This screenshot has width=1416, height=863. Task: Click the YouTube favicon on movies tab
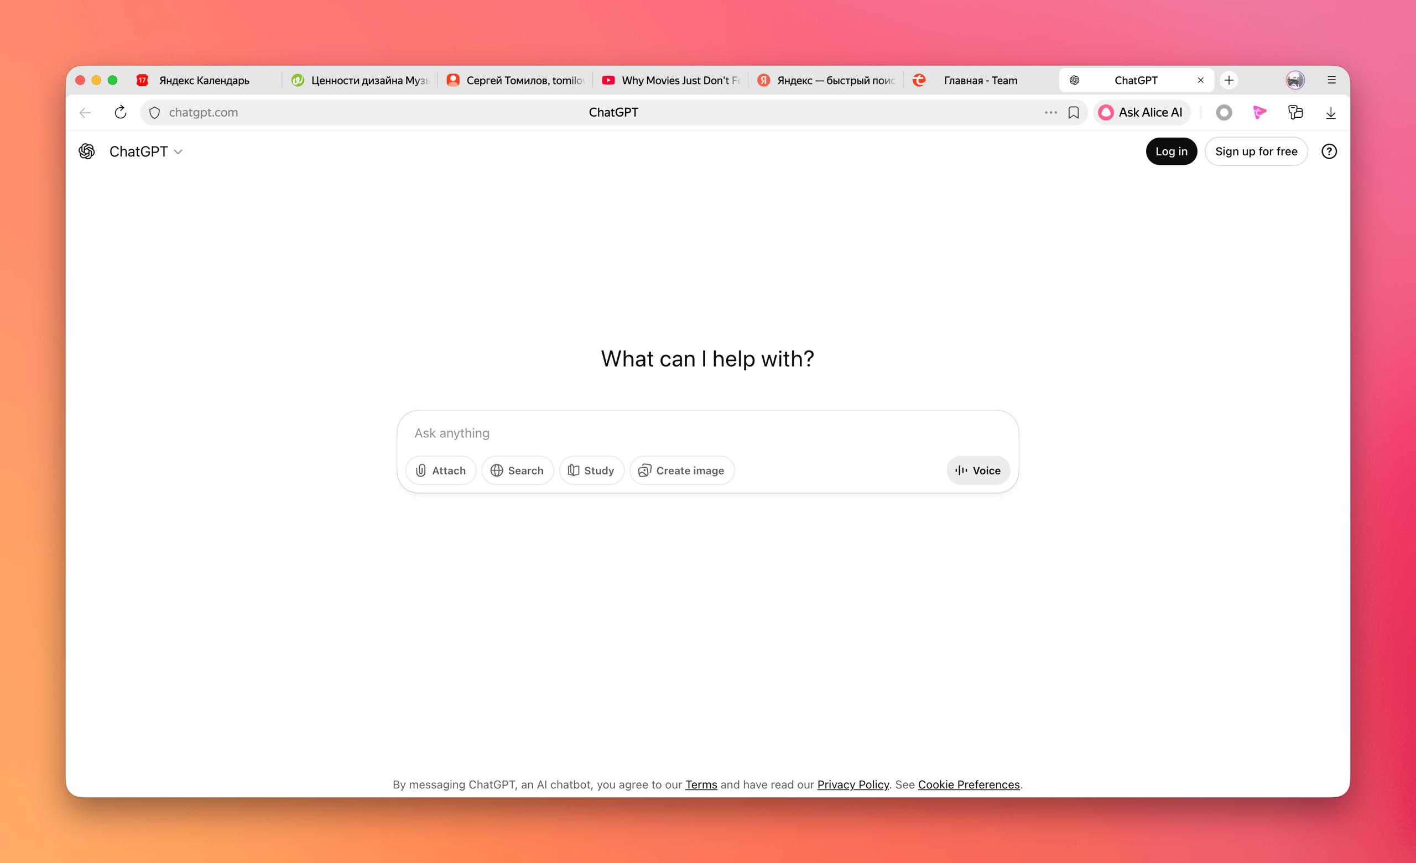[608, 80]
